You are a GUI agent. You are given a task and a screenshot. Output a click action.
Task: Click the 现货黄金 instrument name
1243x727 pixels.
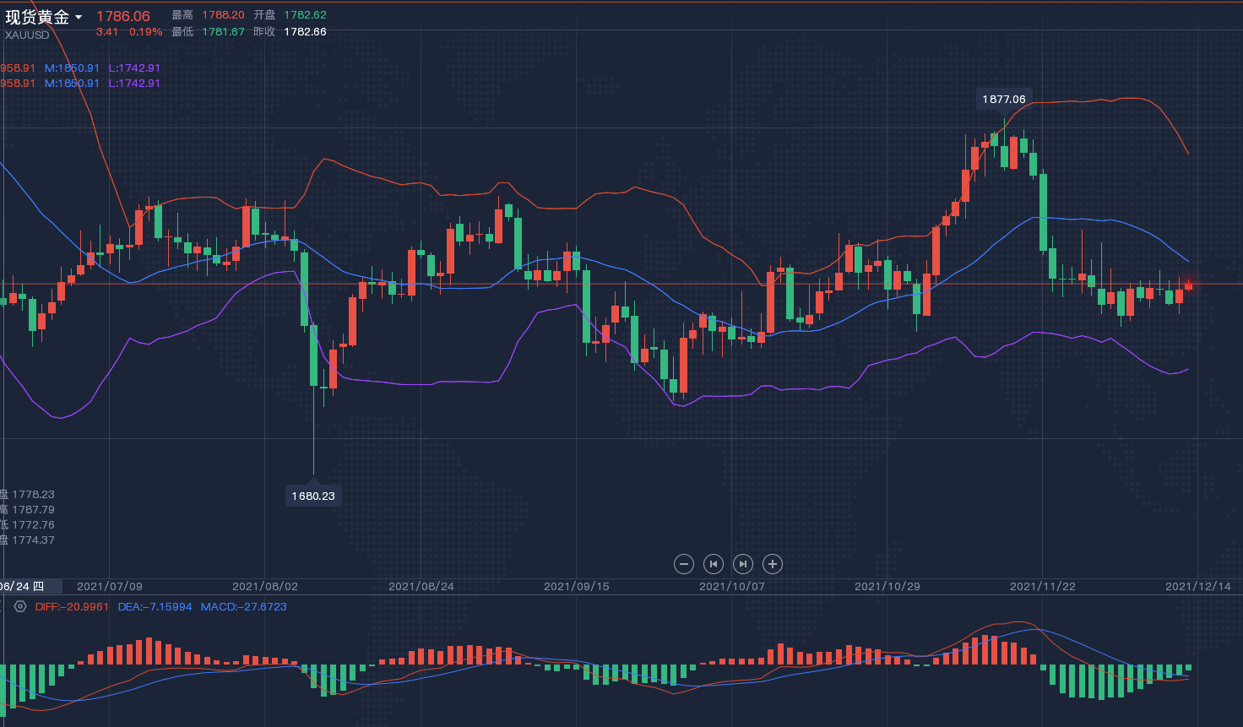coord(37,17)
